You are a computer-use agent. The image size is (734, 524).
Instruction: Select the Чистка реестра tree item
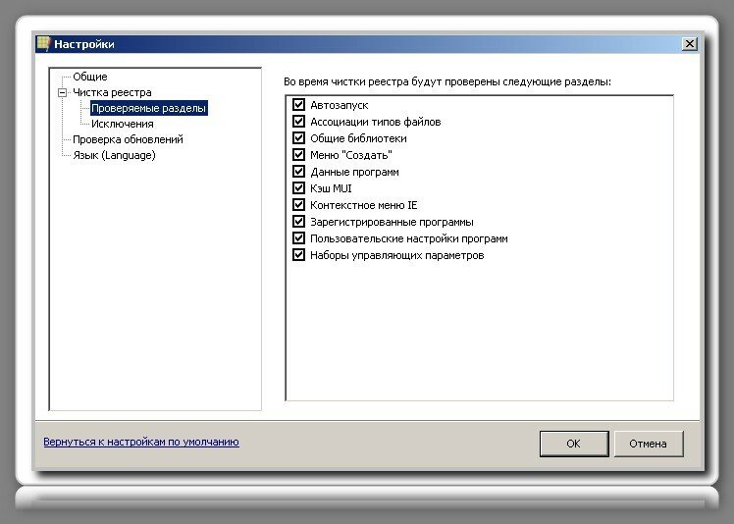pos(112,92)
